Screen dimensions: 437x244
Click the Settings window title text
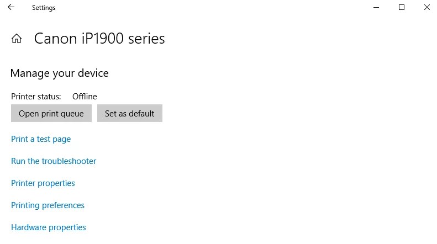(44, 8)
